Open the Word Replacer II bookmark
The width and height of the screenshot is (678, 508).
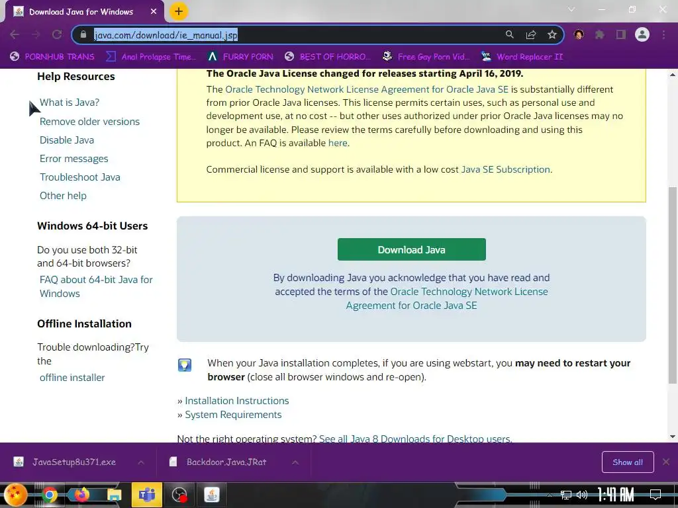tap(522, 57)
